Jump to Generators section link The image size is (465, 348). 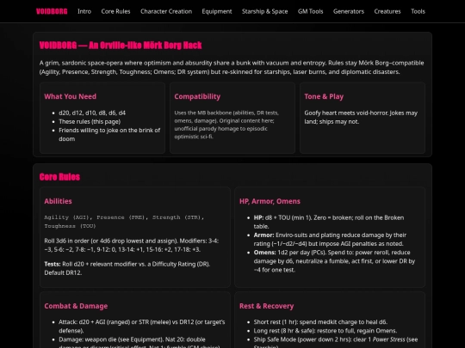coord(349,11)
